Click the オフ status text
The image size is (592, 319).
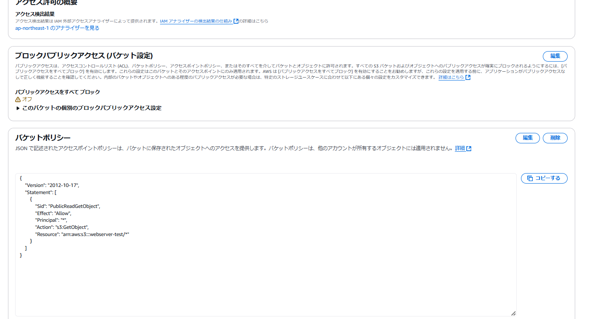[x=27, y=99]
